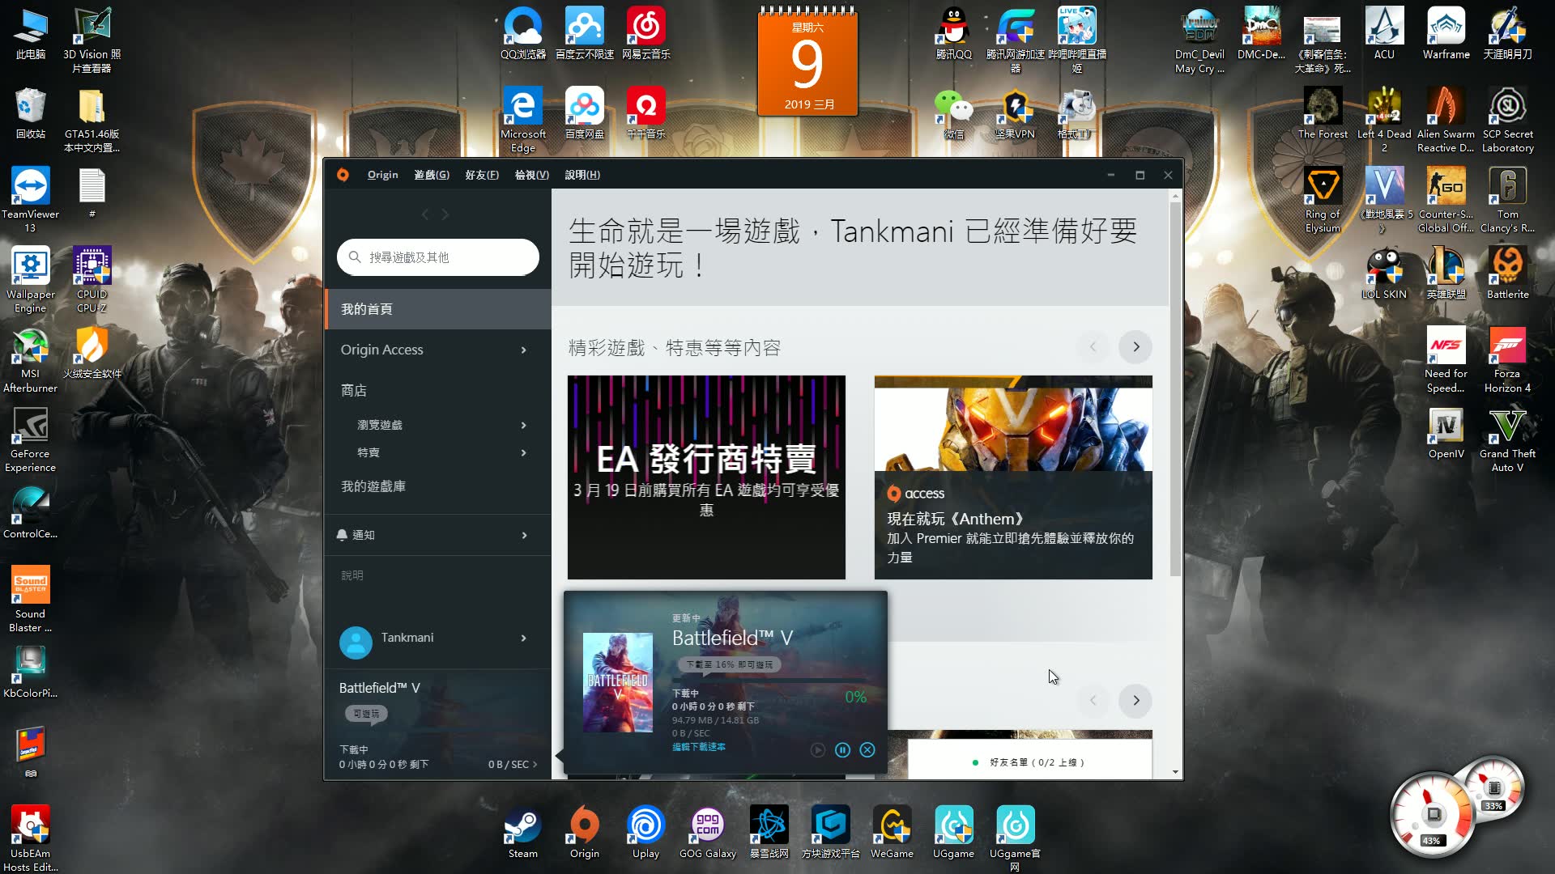Viewport: 1555px width, 874px height.
Task: Click the Origin search input field
Action: (439, 257)
